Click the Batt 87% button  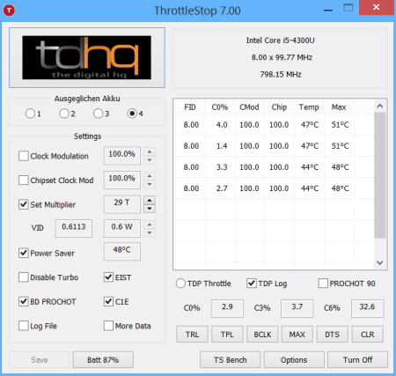[103, 359]
